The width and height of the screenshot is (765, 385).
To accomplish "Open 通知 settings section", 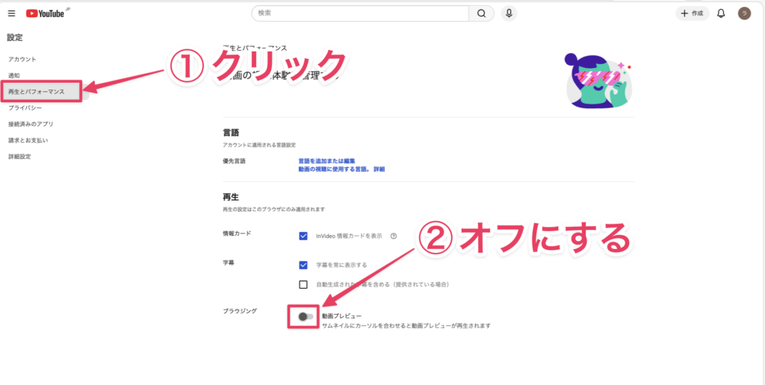I will pos(14,75).
